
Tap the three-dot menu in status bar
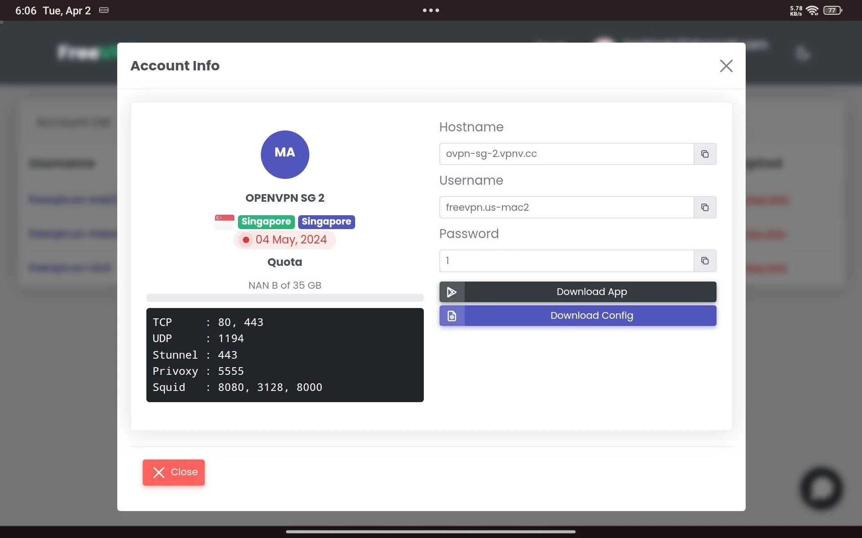tap(431, 10)
